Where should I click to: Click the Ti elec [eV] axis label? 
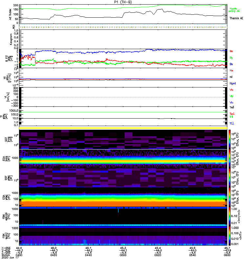[x=4, y=116]
